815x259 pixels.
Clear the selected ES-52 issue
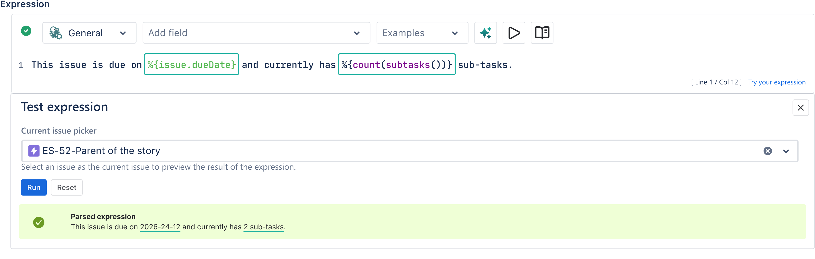[768, 151]
